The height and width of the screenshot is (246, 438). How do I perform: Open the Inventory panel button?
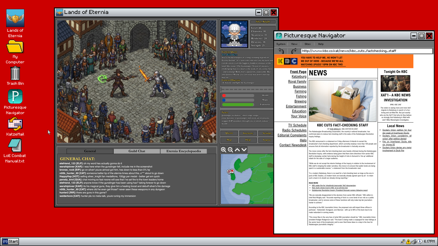[248, 133]
